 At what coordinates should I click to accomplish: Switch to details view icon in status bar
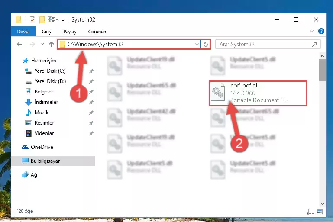pyautogui.click(x=310, y=212)
